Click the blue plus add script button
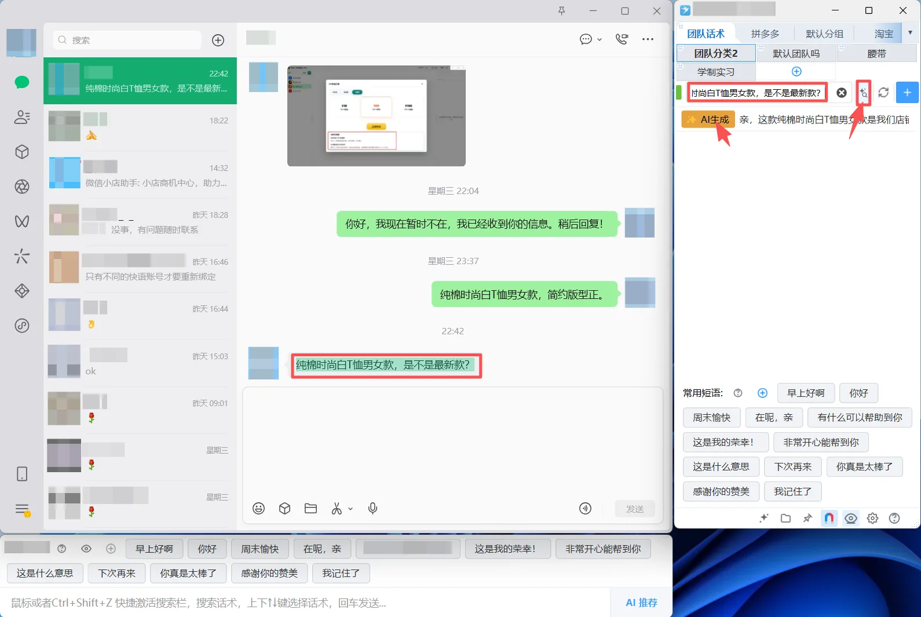This screenshot has height=617, width=921. pos(907,93)
